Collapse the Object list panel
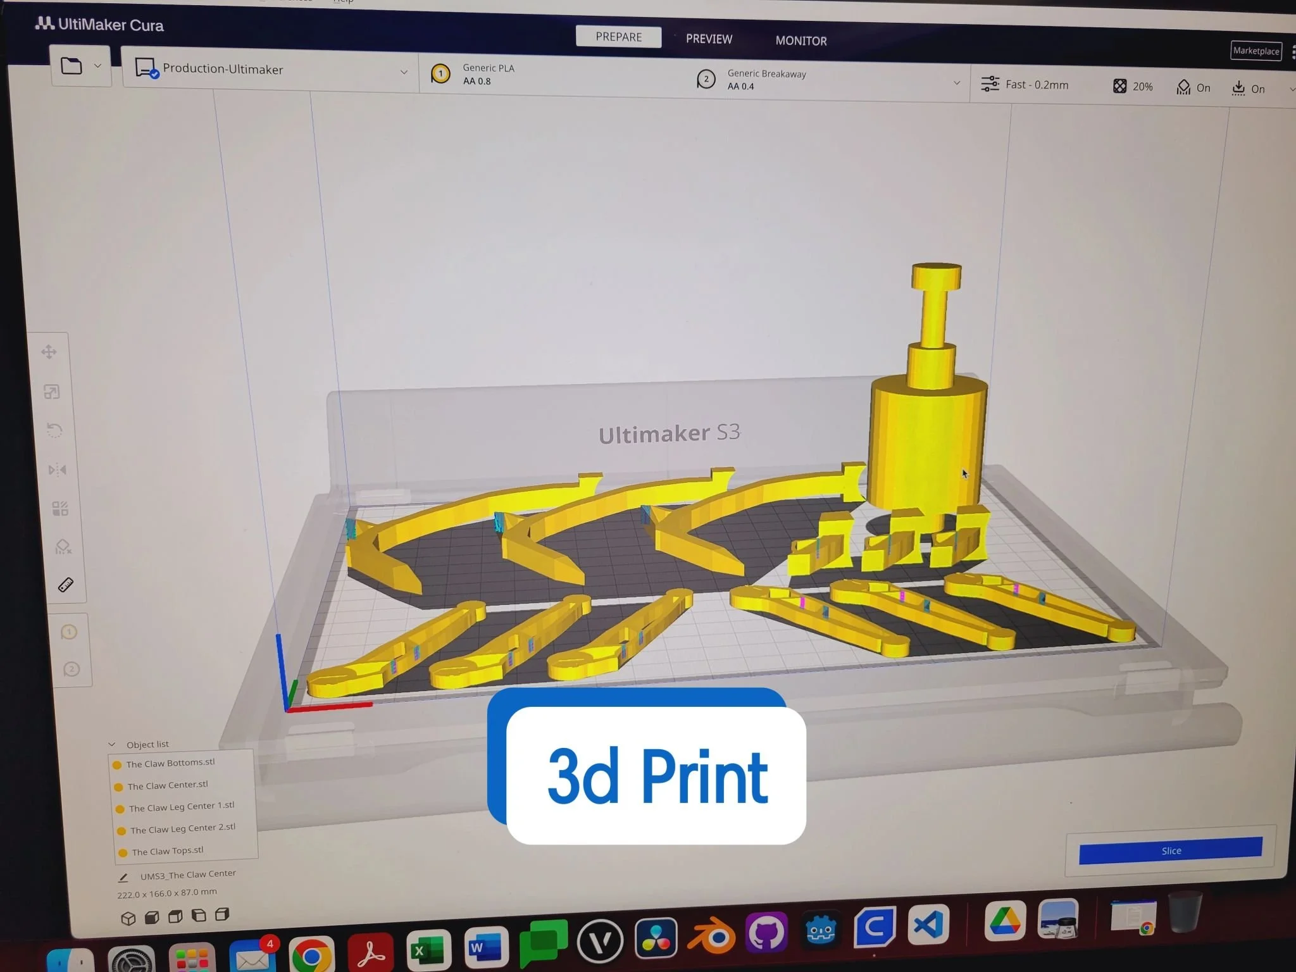 (x=112, y=745)
